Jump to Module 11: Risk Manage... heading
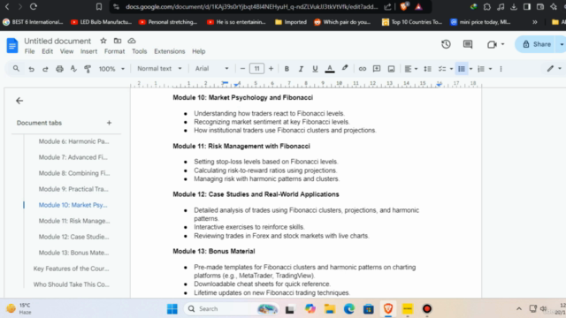 point(74,221)
